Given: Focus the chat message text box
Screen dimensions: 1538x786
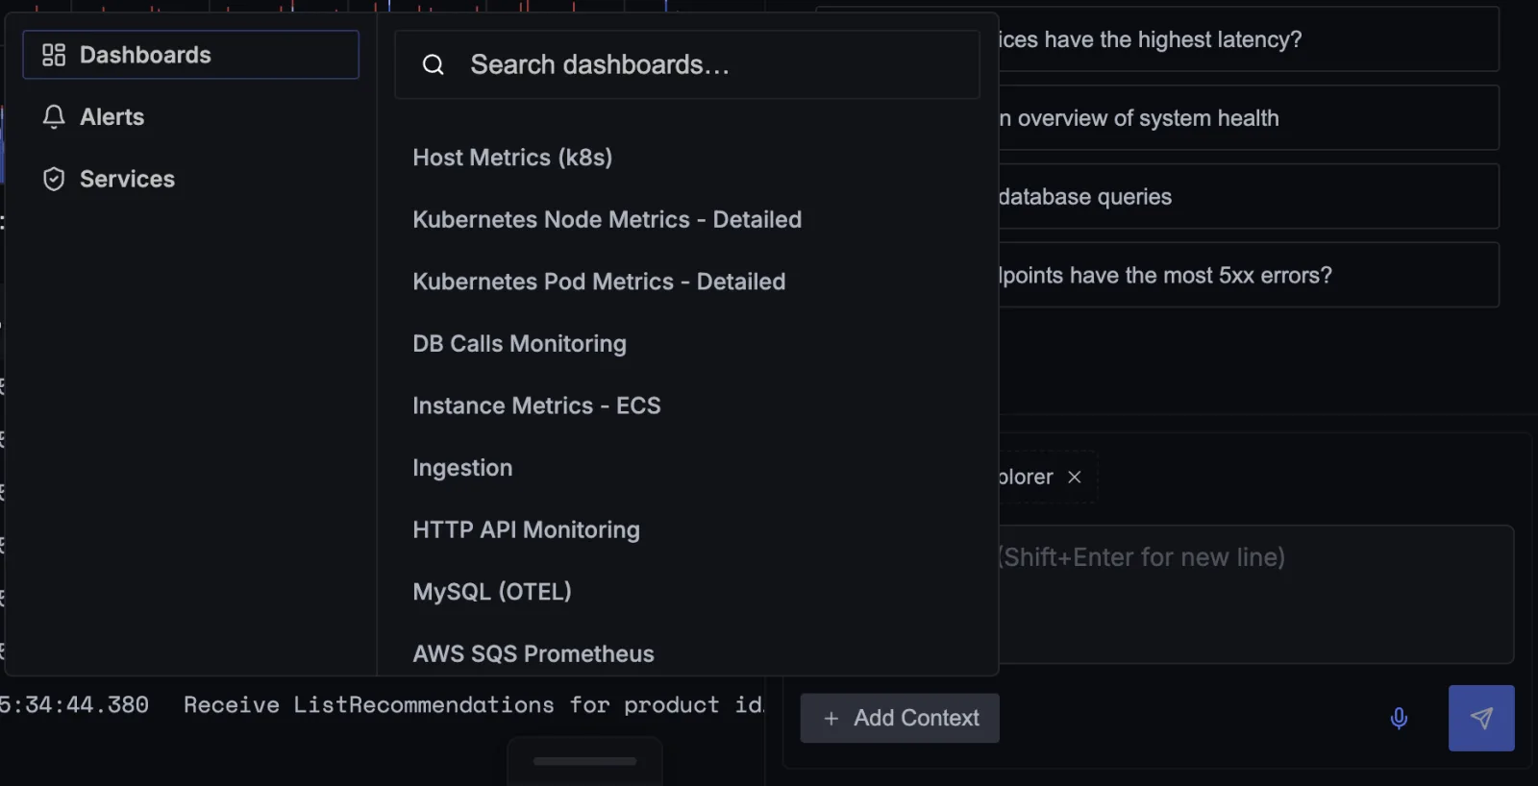Looking at the screenshot, I should (x=1254, y=594).
